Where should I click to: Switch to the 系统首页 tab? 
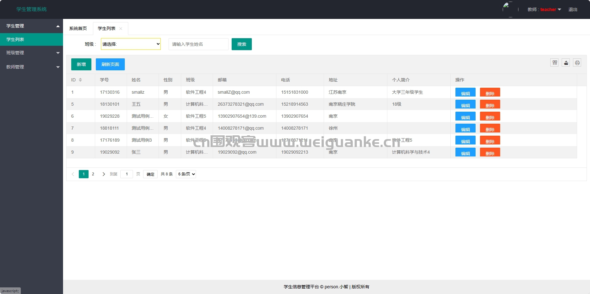tap(78, 28)
